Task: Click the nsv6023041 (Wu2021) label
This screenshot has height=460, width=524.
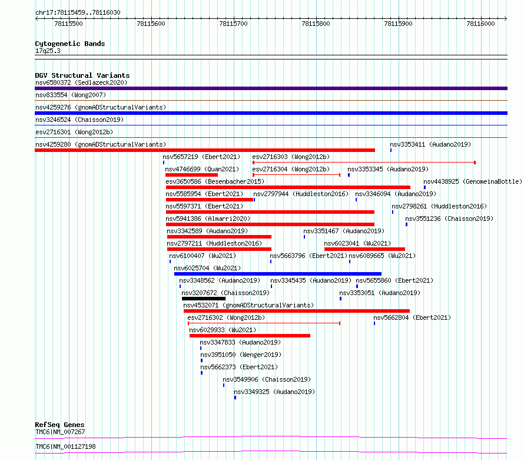Action: [x=357, y=243]
